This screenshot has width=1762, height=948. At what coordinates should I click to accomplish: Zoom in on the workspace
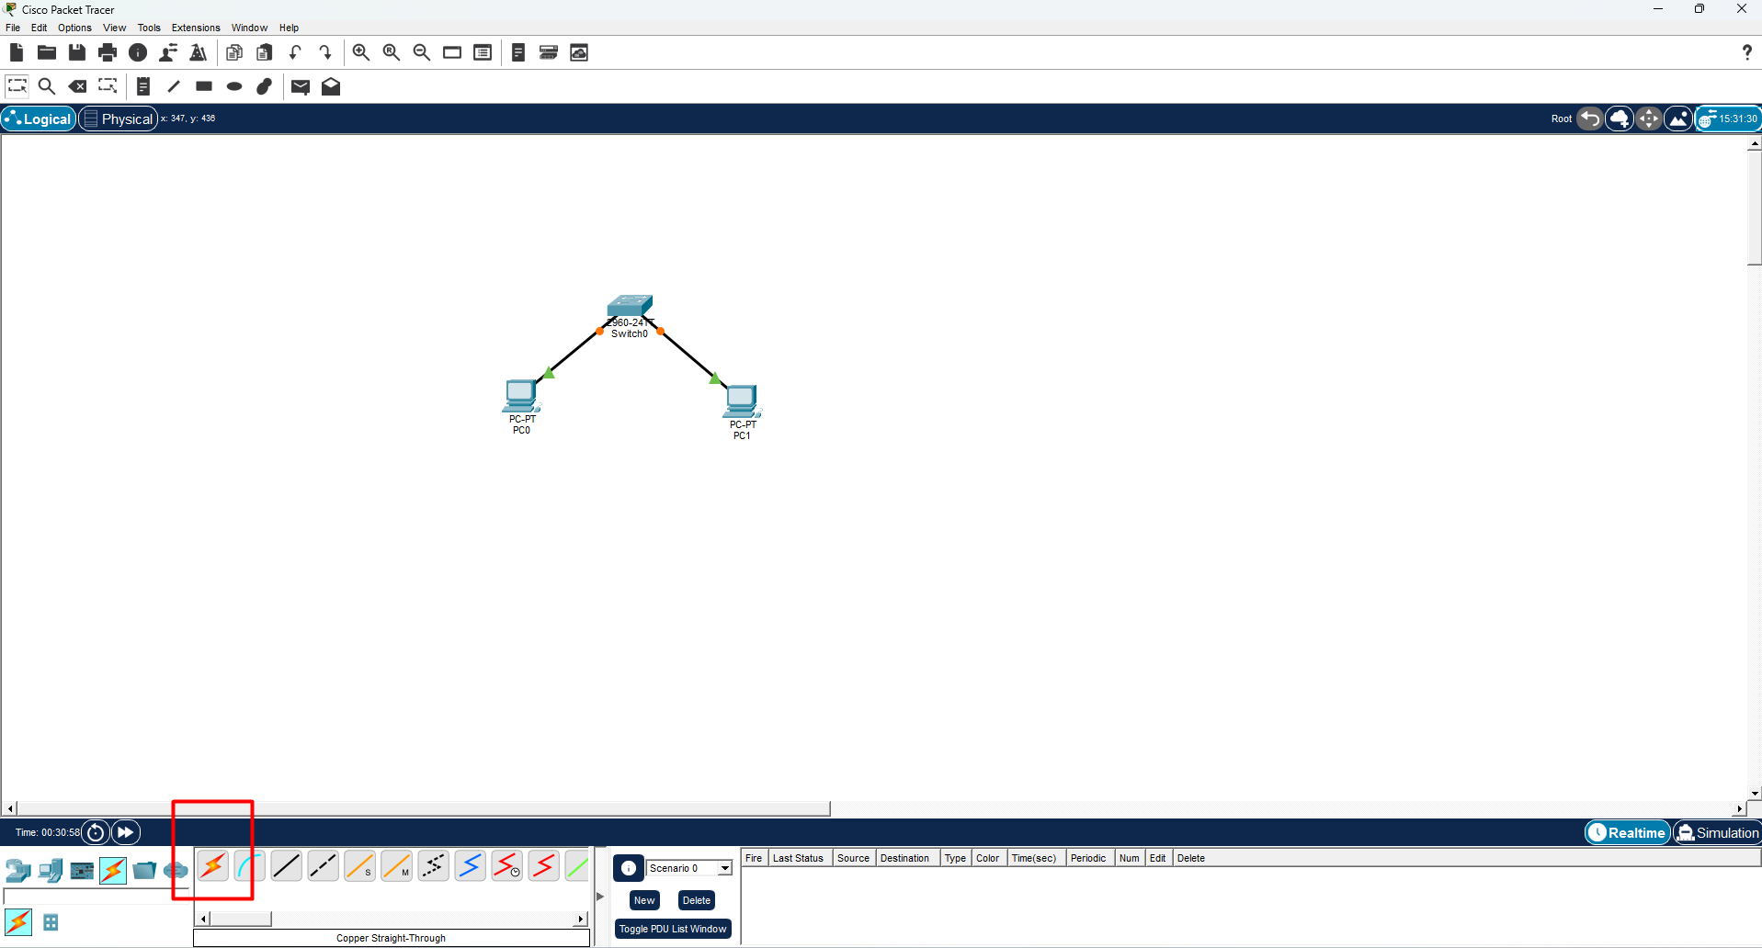click(361, 52)
